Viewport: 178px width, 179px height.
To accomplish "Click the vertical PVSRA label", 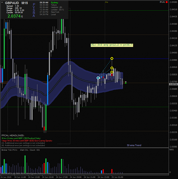I will 34,10.
